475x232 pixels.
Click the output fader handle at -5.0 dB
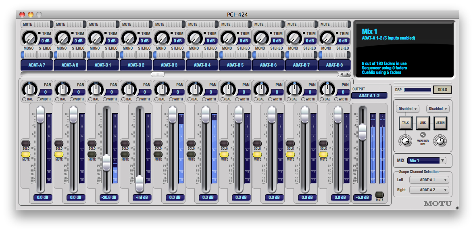point(362,132)
